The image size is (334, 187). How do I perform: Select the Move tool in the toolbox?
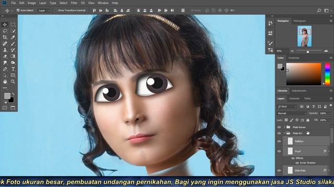5,24
